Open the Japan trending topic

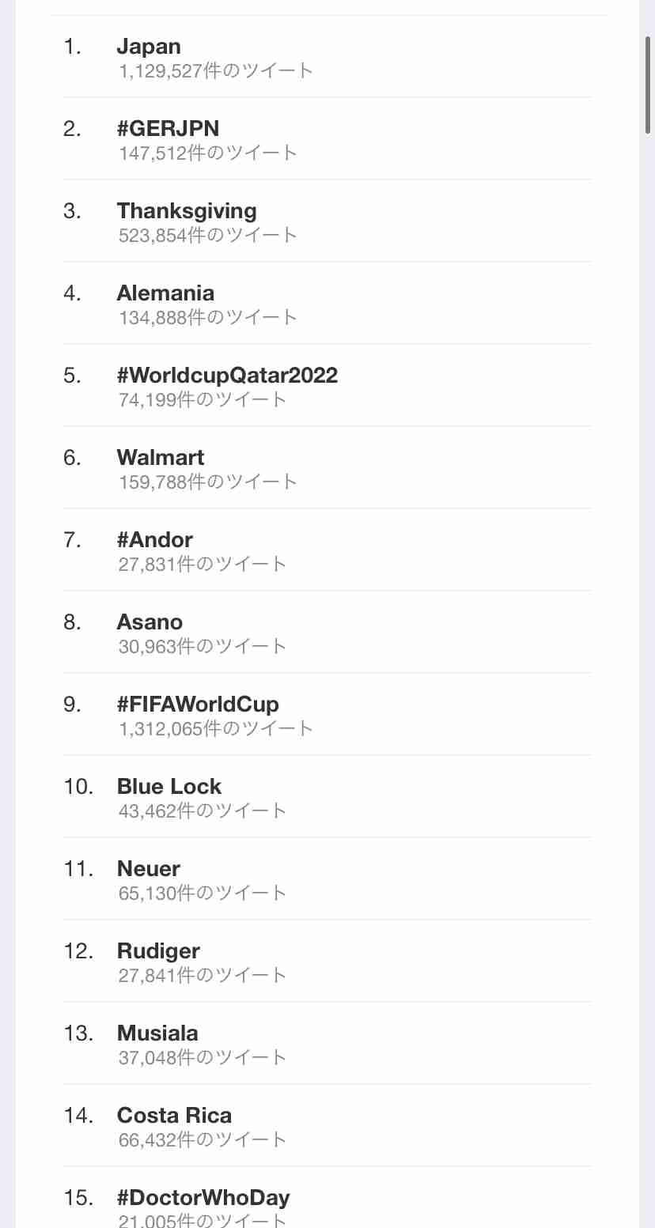point(149,47)
